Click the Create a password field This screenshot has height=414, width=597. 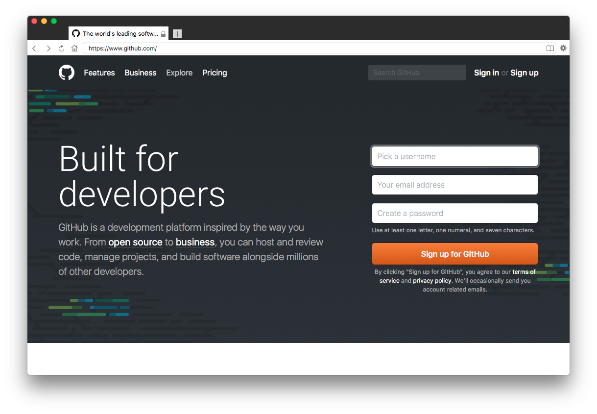[x=455, y=213]
